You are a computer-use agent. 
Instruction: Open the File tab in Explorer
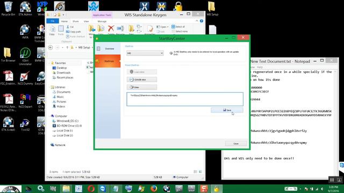pyautogui.click(x=53, y=21)
